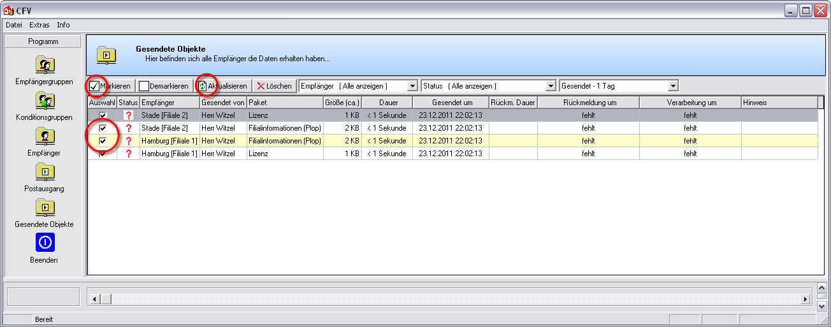Open the Extras menu
The image size is (831, 327).
tap(40, 25)
